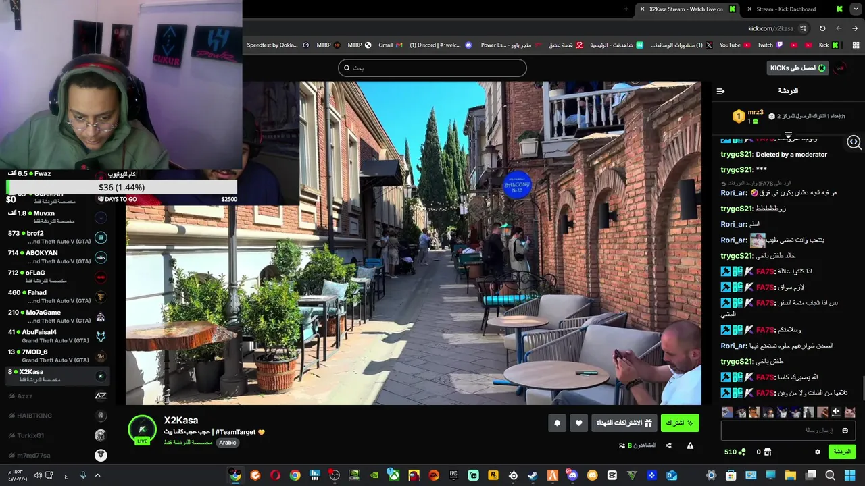Select ABOKYAN in the sidebar channel list

pyautogui.click(x=57, y=256)
